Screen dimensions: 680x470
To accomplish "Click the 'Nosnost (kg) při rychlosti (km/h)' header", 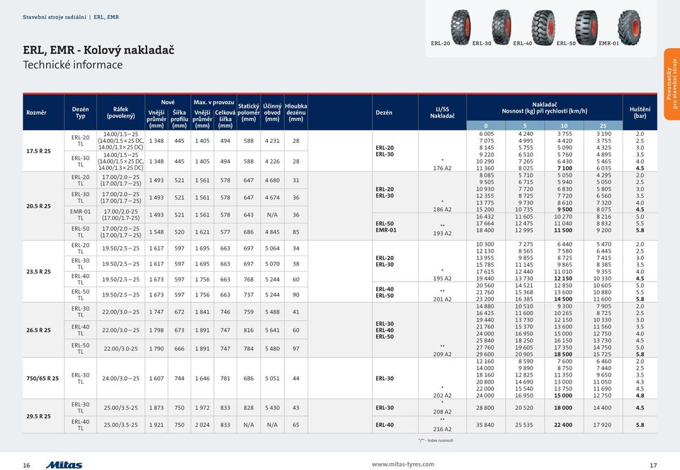I will click(545, 111).
